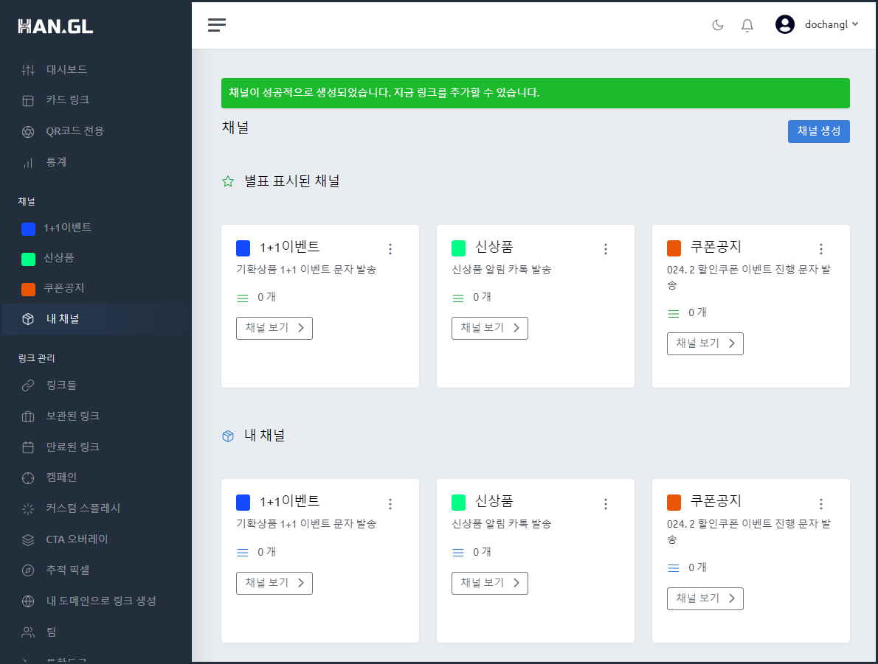The height and width of the screenshot is (664, 878).
Task: Open three-dot menu on starred 쿠폰공지 card
Action: (821, 249)
